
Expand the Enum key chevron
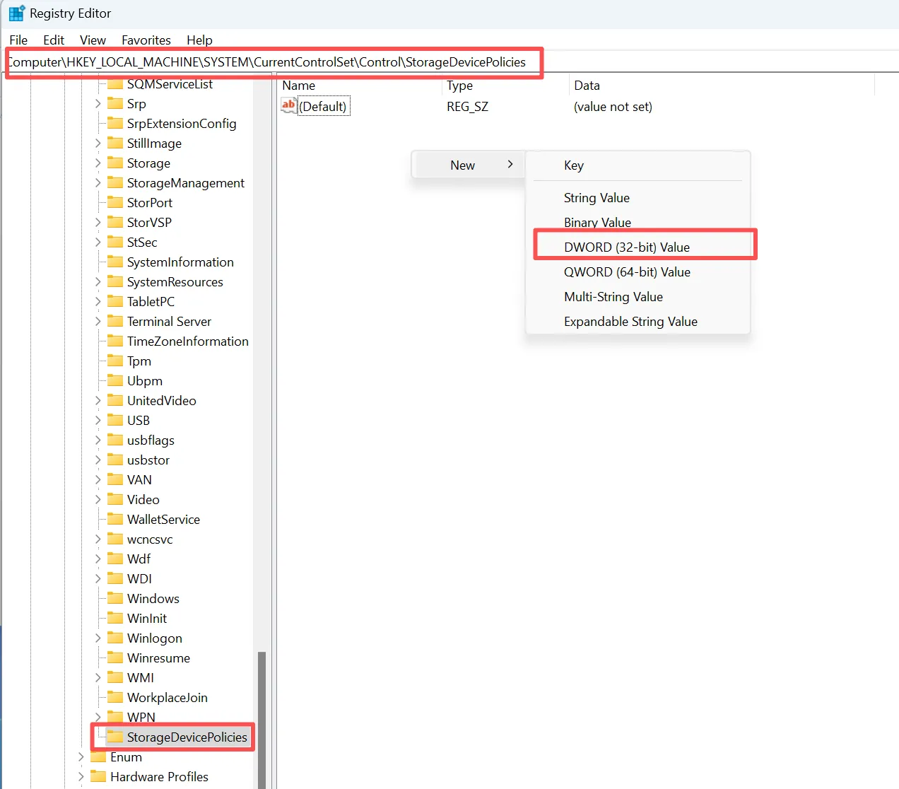click(x=81, y=756)
